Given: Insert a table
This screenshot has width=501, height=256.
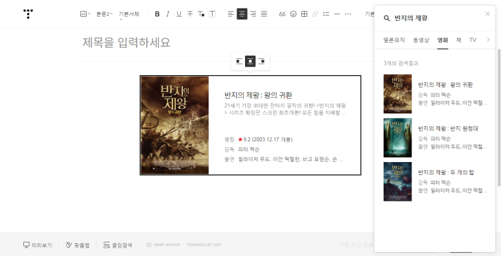Looking at the screenshot, I should 304,14.
